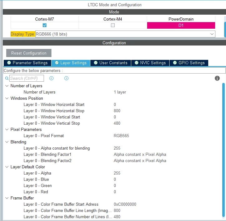Viewport: 226px width, 221px height.
Task: Click the Reset Configuration button
Action: pyautogui.click(x=29, y=53)
